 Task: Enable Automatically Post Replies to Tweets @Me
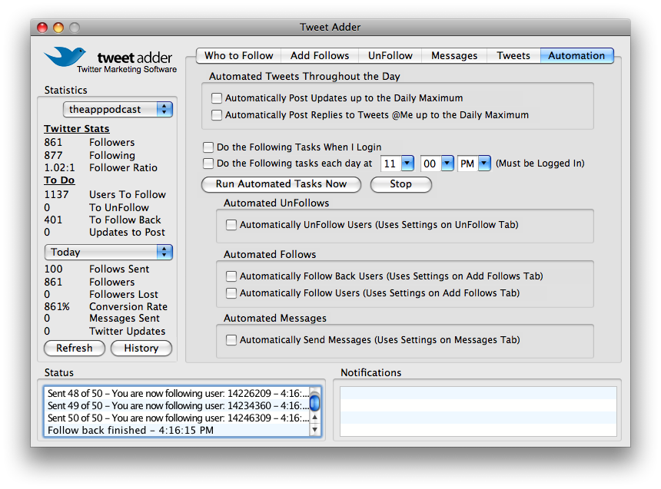click(217, 115)
